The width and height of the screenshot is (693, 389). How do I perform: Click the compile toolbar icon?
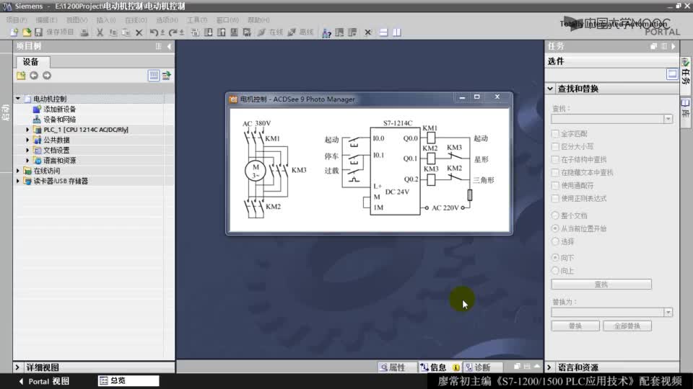coord(195,32)
